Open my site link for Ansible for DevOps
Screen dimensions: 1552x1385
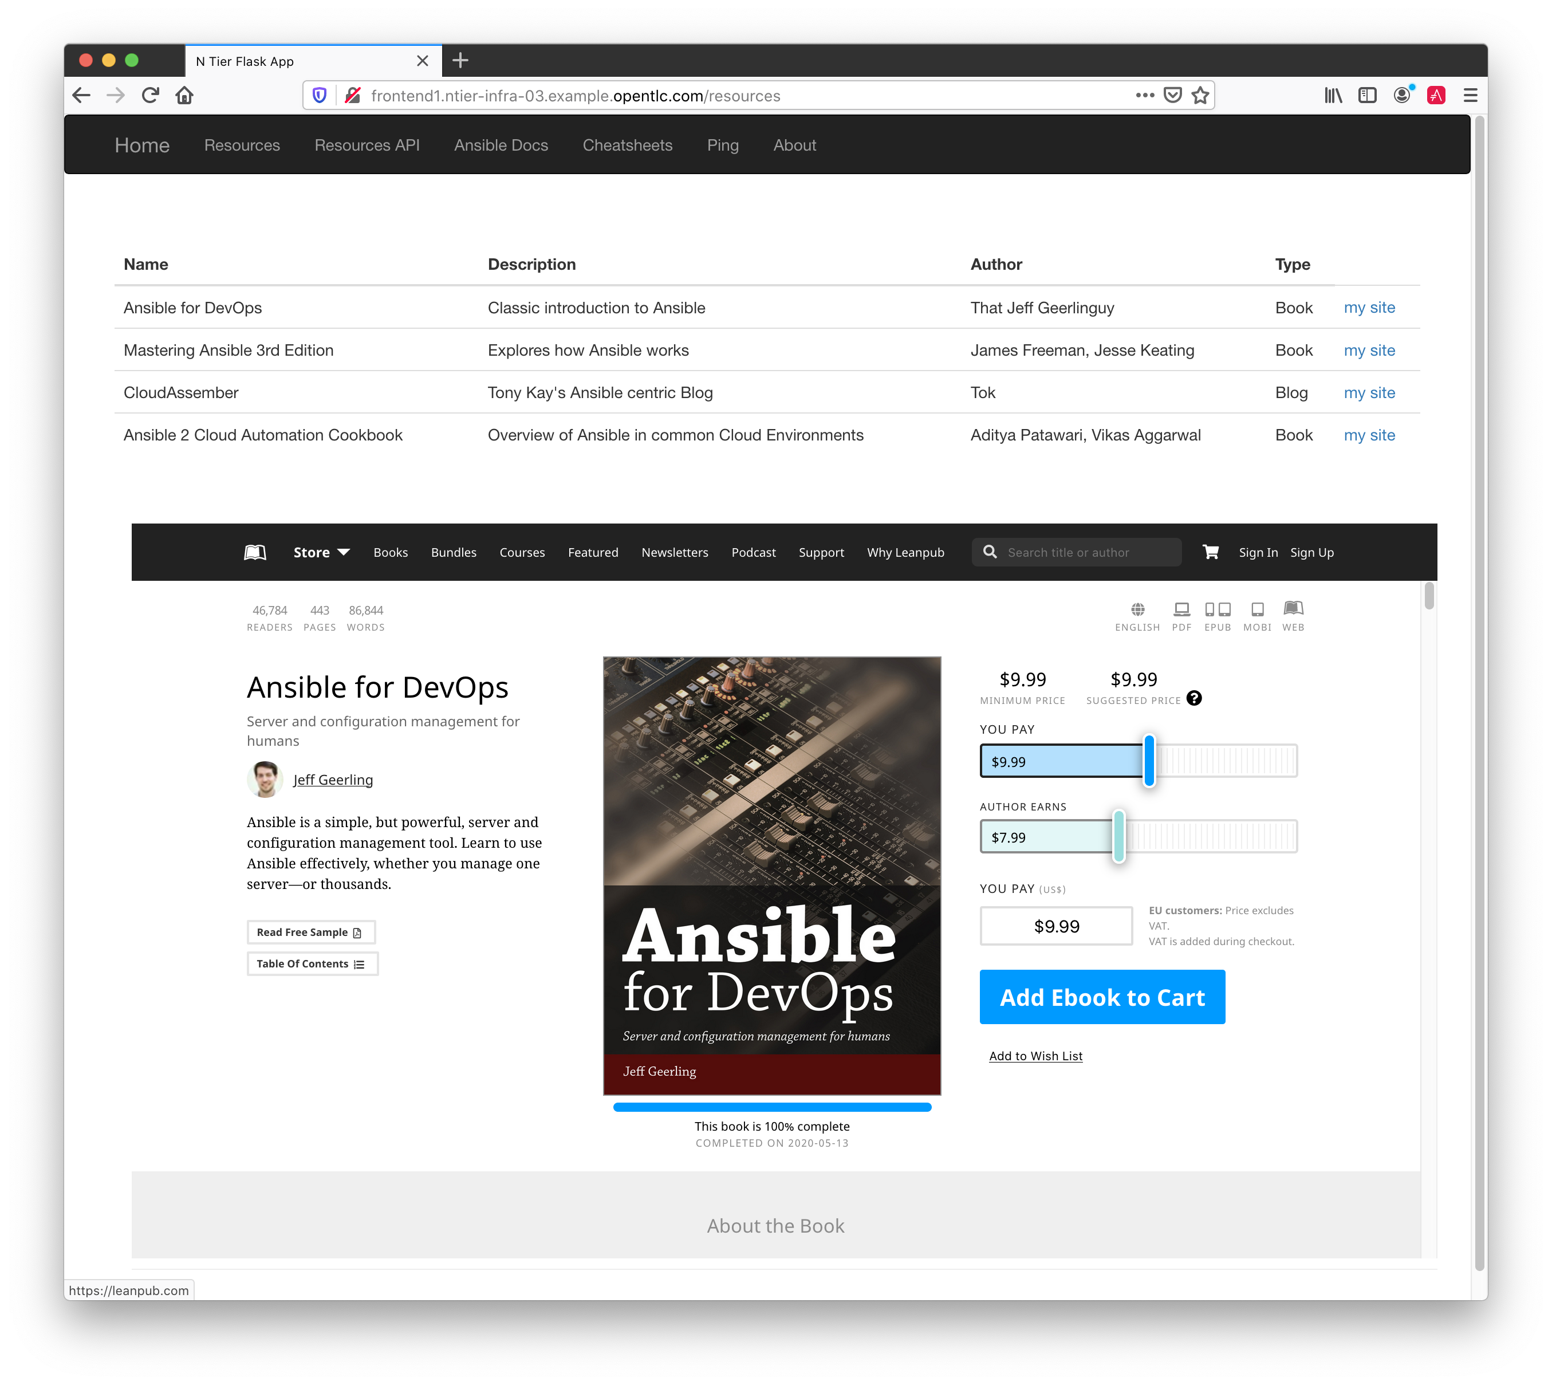[1369, 308]
